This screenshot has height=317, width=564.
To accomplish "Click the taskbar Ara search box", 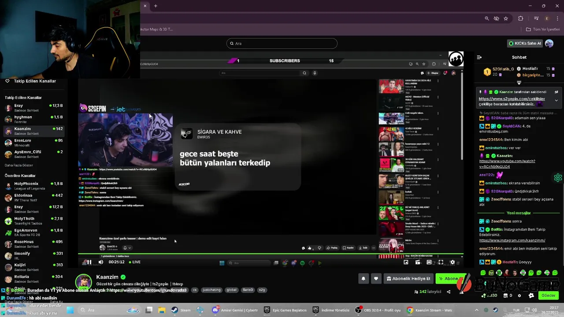I will point(110,310).
